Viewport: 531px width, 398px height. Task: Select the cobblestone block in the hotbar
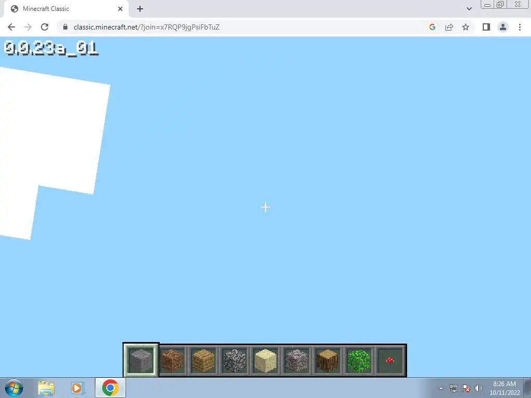point(234,361)
